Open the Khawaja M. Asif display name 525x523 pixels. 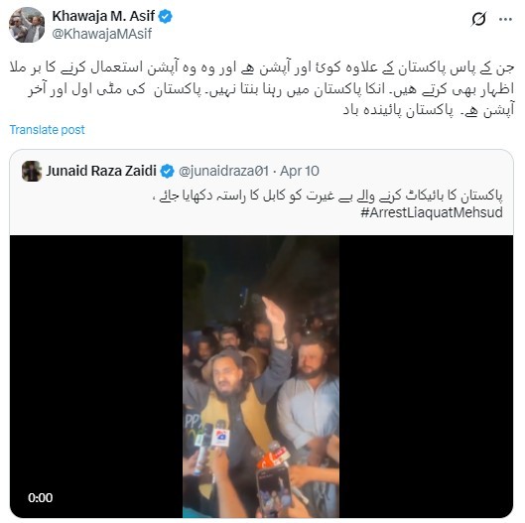coord(103,16)
